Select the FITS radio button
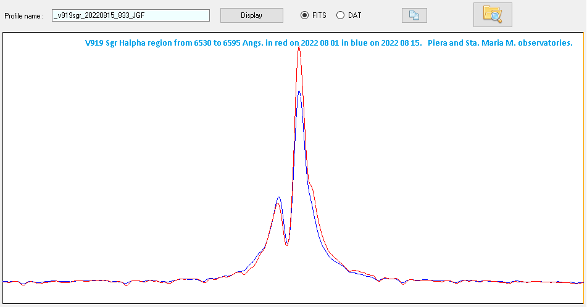 pos(304,15)
